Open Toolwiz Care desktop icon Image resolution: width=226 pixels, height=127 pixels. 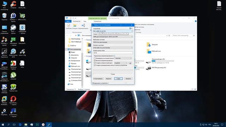click(13, 88)
